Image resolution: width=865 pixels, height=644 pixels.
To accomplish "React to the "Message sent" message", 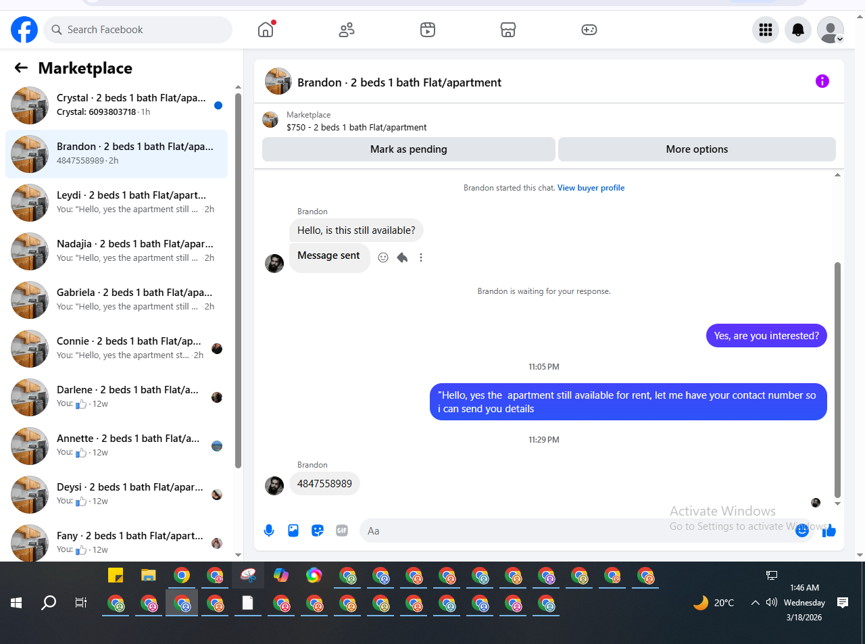I will point(383,257).
